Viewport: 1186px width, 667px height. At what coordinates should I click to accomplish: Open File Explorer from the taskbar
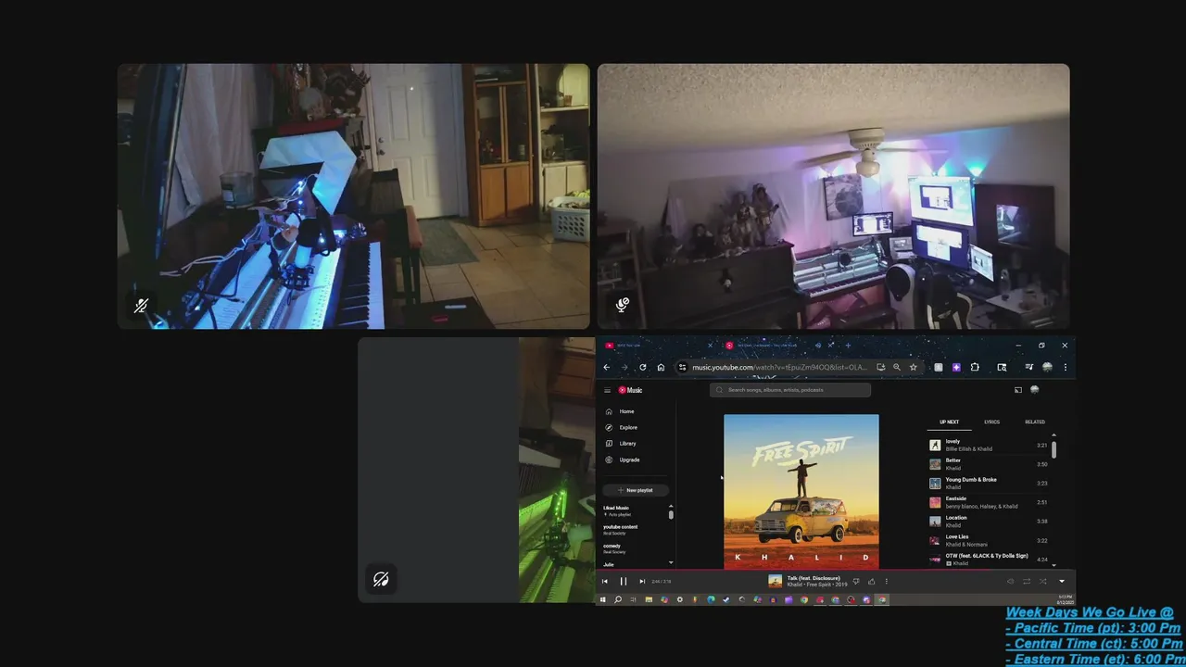click(x=649, y=599)
